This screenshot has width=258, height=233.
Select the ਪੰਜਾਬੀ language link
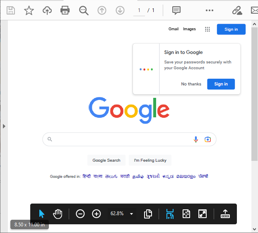point(203,176)
